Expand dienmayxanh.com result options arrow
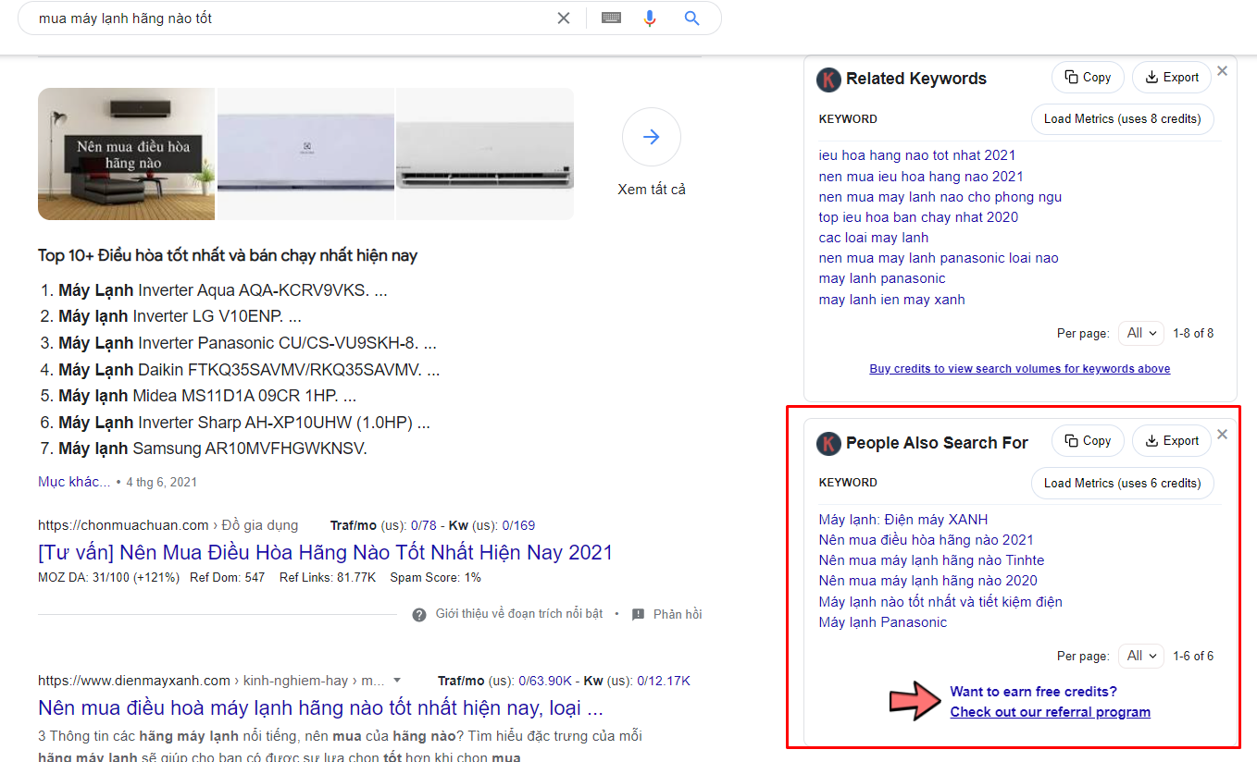Image resolution: width=1257 pixels, height=762 pixels. [x=397, y=681]
